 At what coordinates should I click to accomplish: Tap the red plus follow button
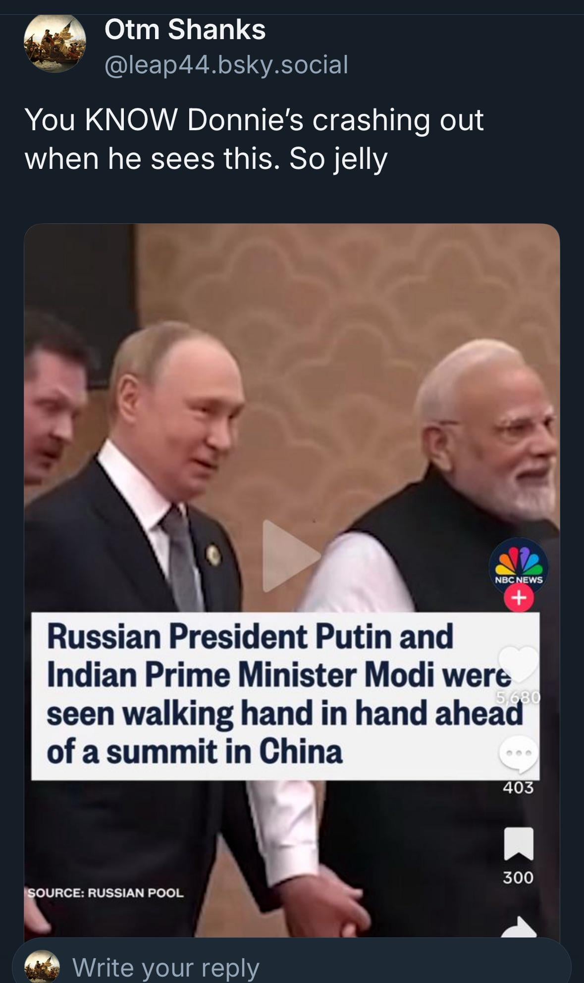[519, 599]
